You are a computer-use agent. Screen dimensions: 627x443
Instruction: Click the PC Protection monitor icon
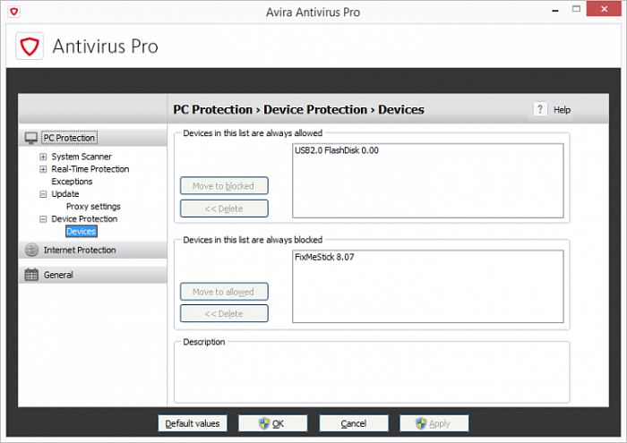(x=31, y=138)
